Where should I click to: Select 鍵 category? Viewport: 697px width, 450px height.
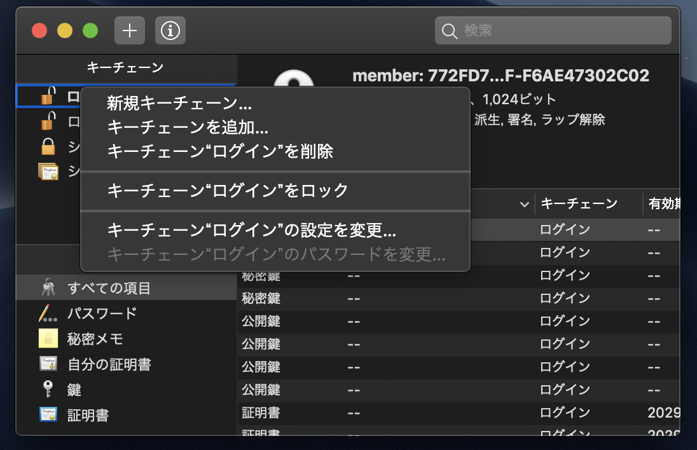coord(127,389)
